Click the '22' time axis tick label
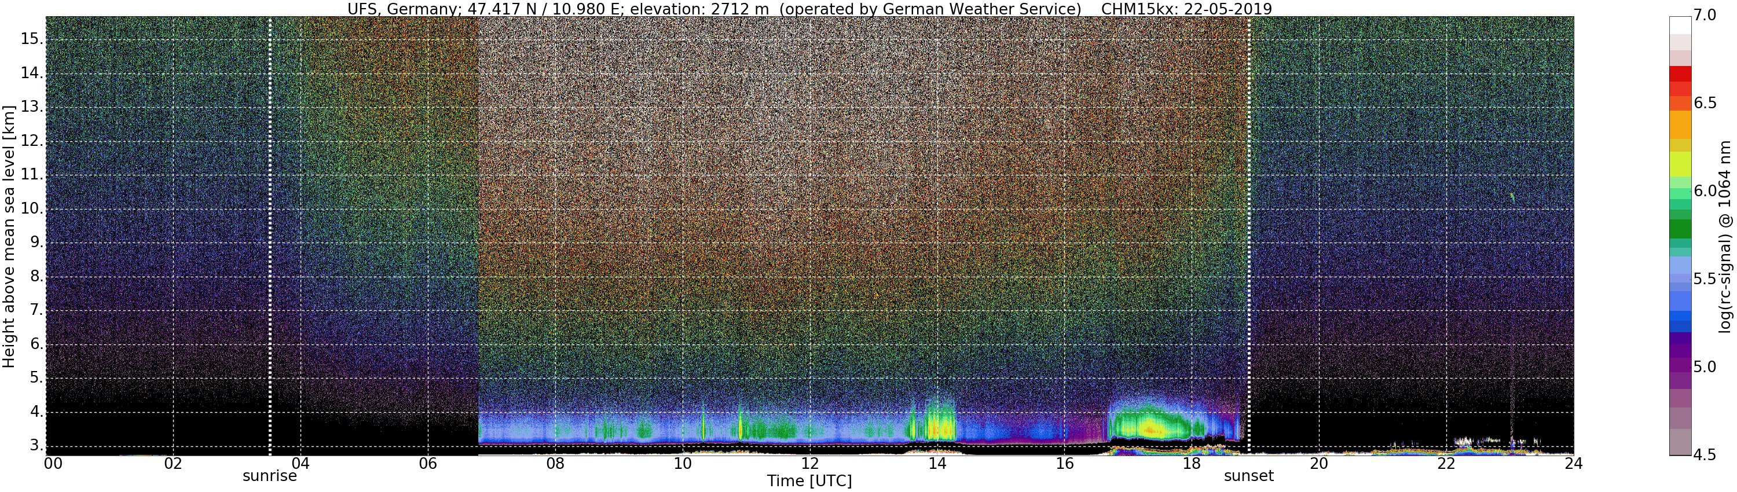The width and height of the screenshot is (1737, 492). click(x=1446, y=464)
